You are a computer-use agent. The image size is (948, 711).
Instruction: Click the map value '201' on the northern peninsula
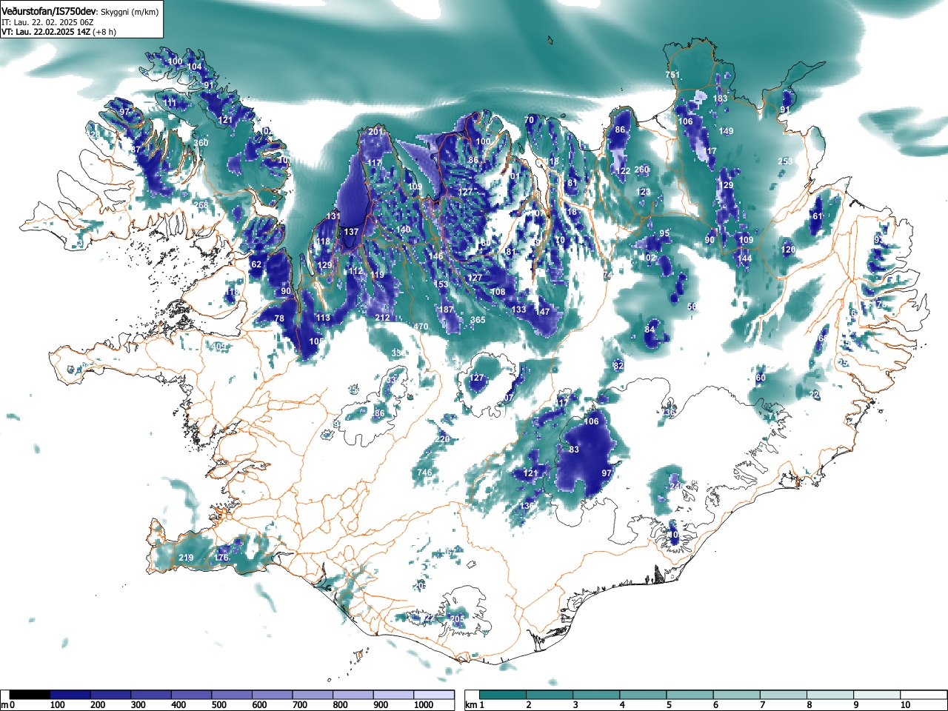coord(375,133)
